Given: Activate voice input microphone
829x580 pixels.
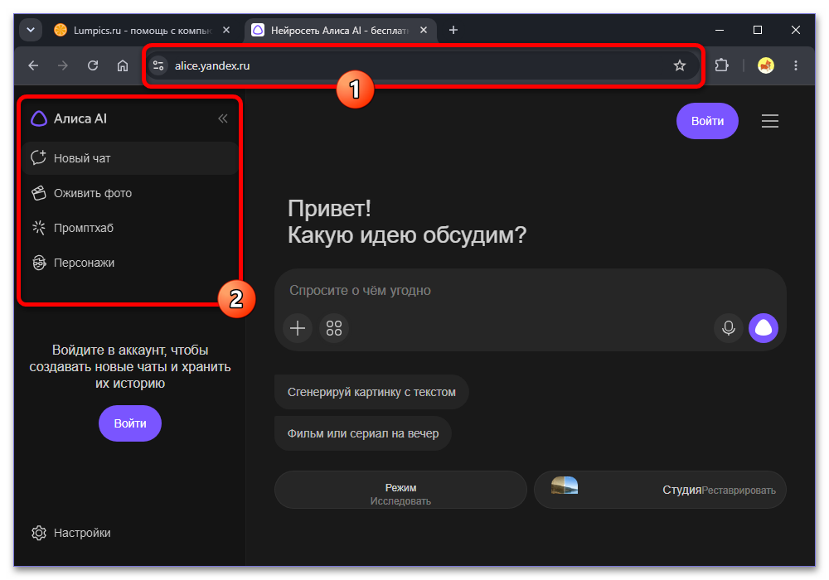Looking at the screenshot, I should (729, 328).
